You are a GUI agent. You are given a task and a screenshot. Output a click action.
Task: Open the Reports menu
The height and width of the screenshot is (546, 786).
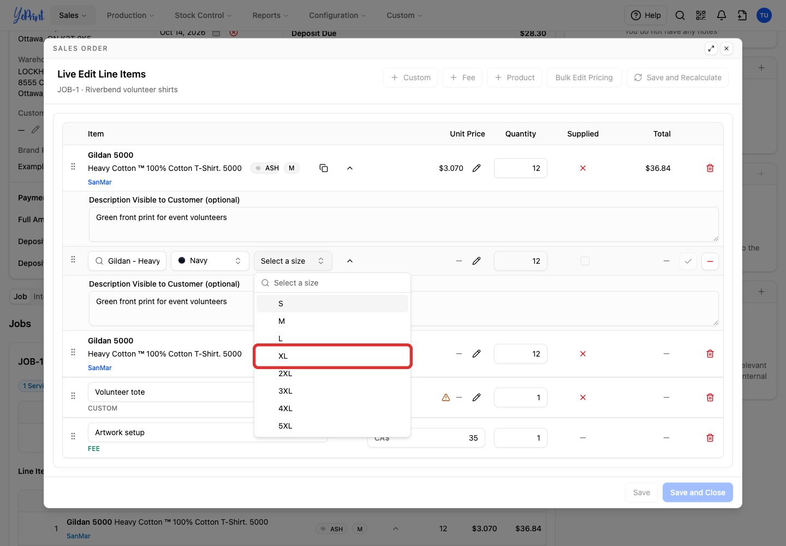point(270,15)
